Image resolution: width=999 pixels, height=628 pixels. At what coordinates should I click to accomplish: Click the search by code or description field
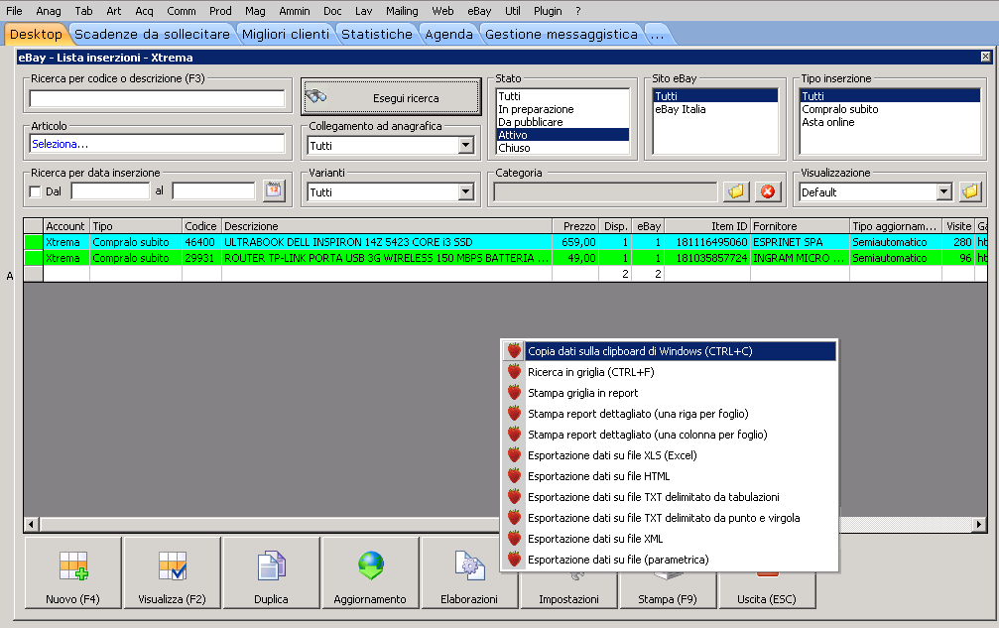click(x=158, y=98)
